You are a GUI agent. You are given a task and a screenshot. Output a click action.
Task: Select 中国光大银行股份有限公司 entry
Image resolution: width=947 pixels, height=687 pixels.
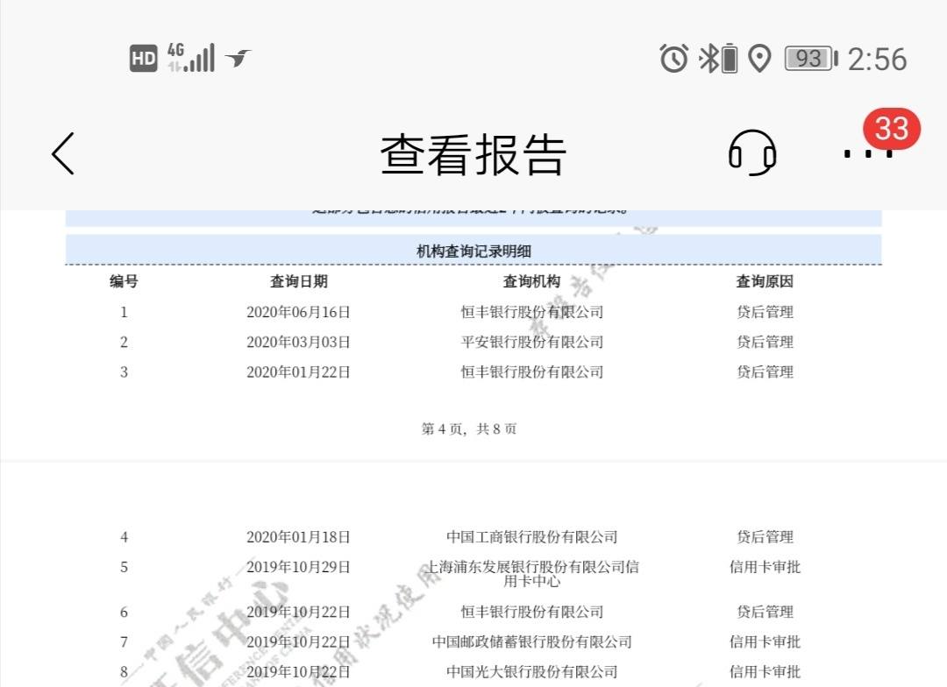point(532,672)
